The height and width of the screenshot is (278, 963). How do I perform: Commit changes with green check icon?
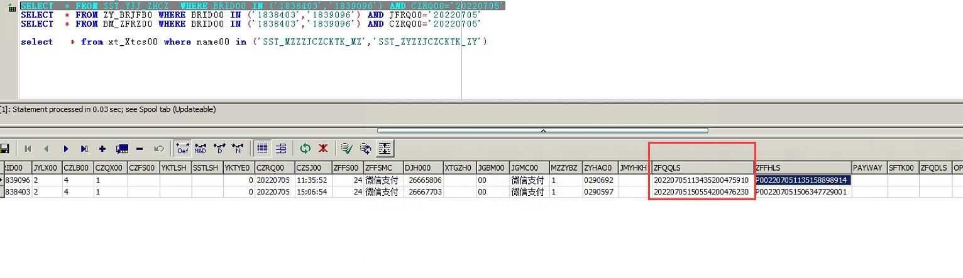tap(347, 149)
